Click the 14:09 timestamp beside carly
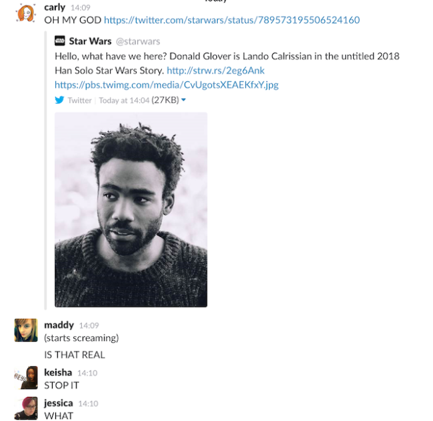This screenshot has width=433, height=421. (x=81, y=8)
